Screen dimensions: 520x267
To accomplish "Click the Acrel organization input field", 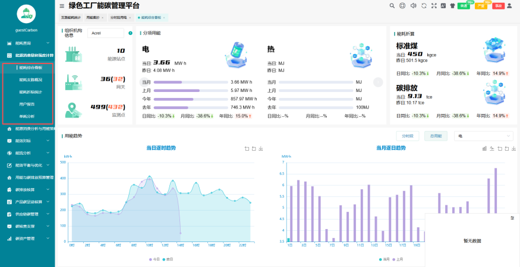I will [x=105, y=33].
